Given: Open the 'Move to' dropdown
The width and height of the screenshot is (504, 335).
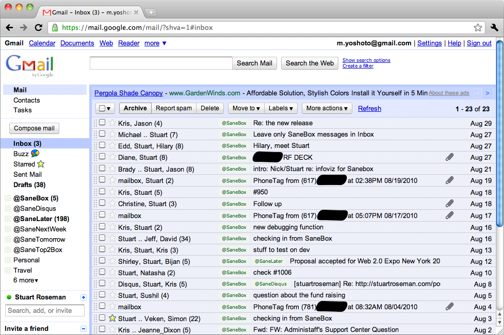Looking at the screenshot, I should pyautogui.click(x=246, y=108).
